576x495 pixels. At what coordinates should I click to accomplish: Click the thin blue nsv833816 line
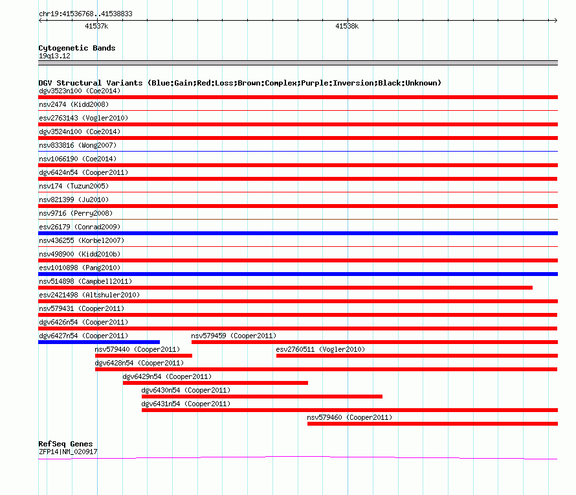[x=298, y=151]
